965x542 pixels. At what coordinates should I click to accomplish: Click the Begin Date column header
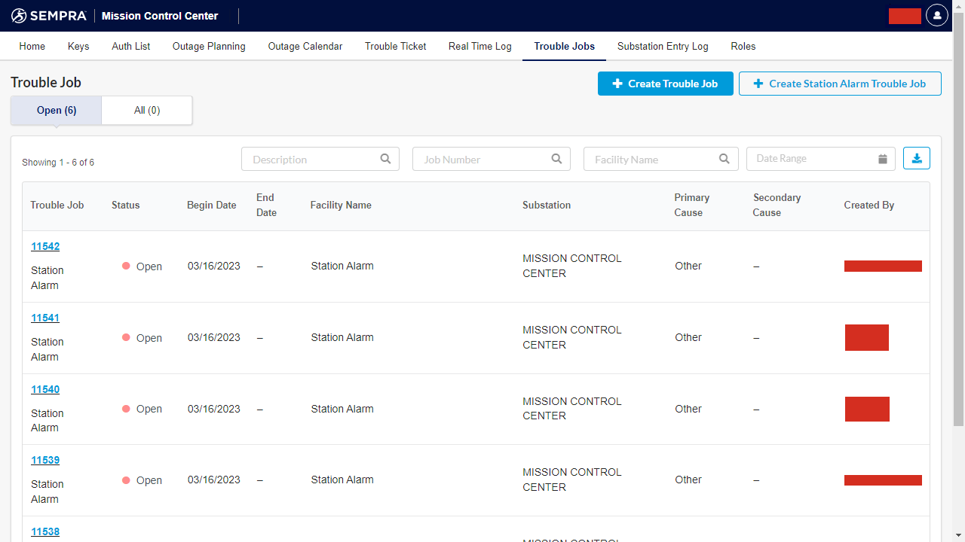click(212, 206)
